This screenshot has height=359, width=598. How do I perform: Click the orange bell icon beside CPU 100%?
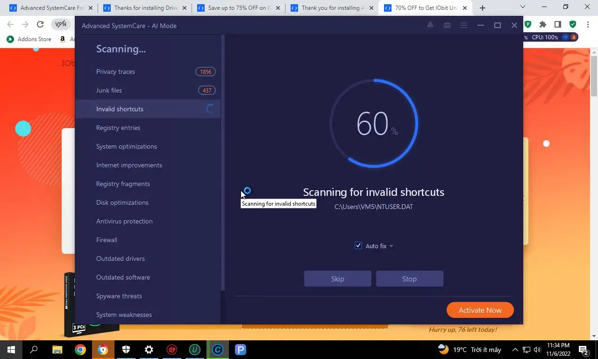[x=573, y=37]
